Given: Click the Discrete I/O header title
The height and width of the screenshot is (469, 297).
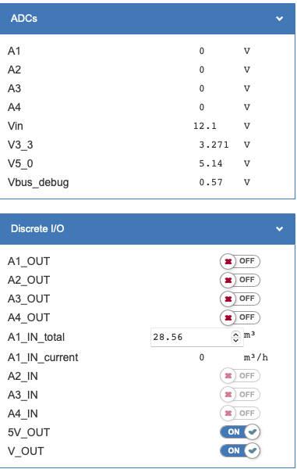Looking at the screenshot, I should 37,229.
